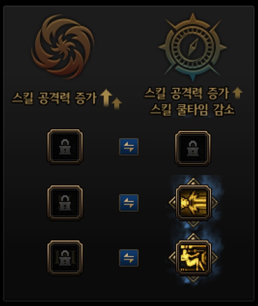Image resolution: width=258 pixels, height=306 pixels.
Task: Click the brown swirl vortex emblem
Action: (63, 47)
